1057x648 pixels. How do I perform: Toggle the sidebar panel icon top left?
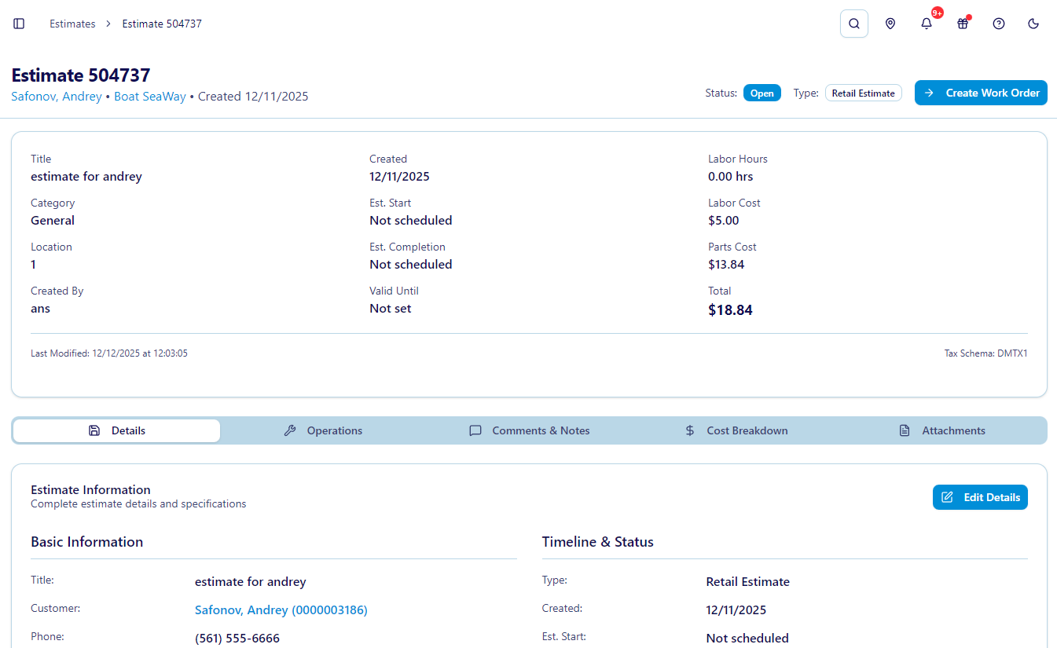(19, 24)
